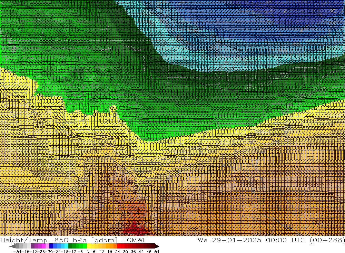
Task: Click the '0' legend label
Action: click(88, 252)
